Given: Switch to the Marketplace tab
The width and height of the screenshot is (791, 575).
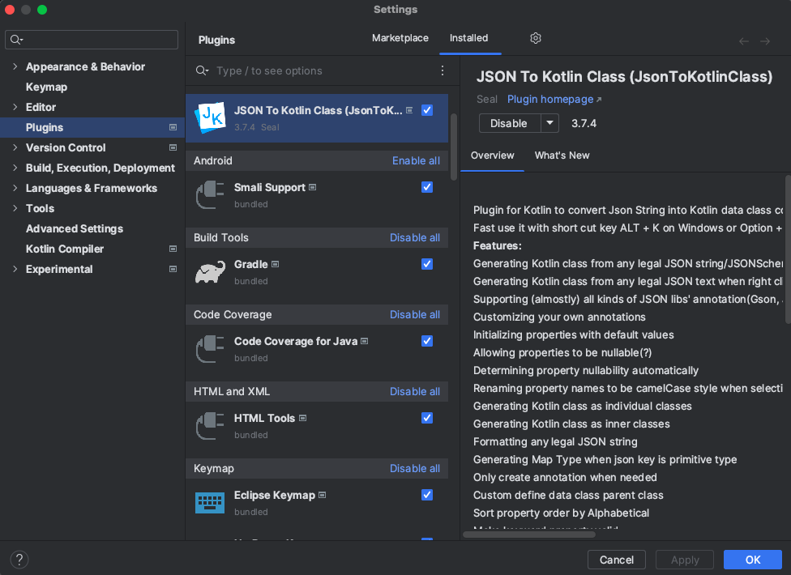Looking at the screenshot, I should click(400, 38).
